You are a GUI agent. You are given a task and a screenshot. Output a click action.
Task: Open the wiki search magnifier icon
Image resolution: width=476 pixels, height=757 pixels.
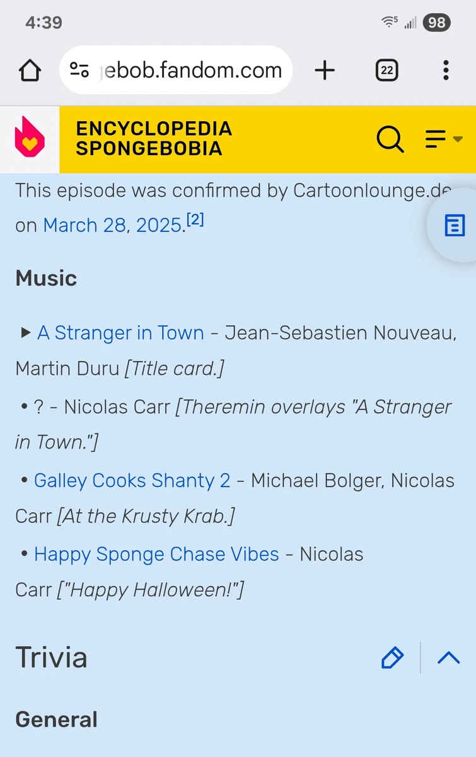pos(390,139)
